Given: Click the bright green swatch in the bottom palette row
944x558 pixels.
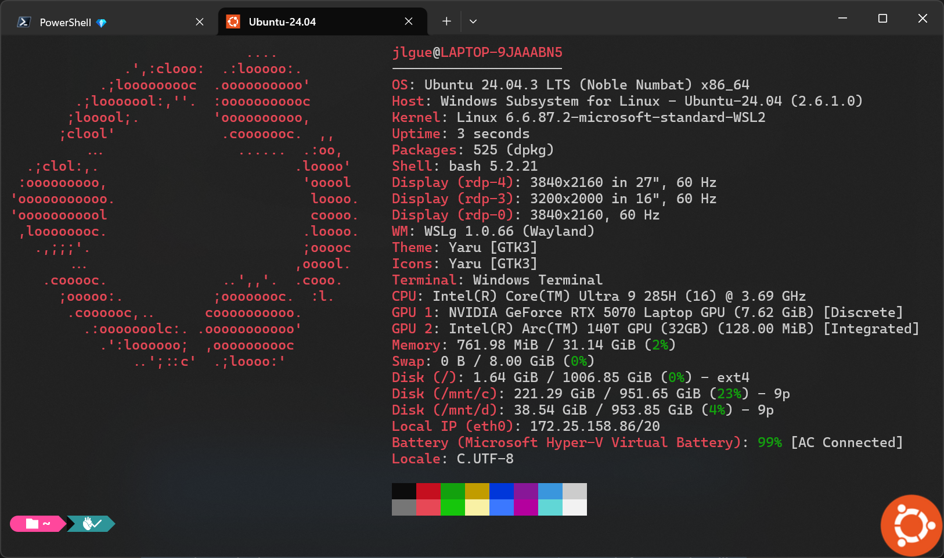Looking at the screenshot, I should pos(453,507).
